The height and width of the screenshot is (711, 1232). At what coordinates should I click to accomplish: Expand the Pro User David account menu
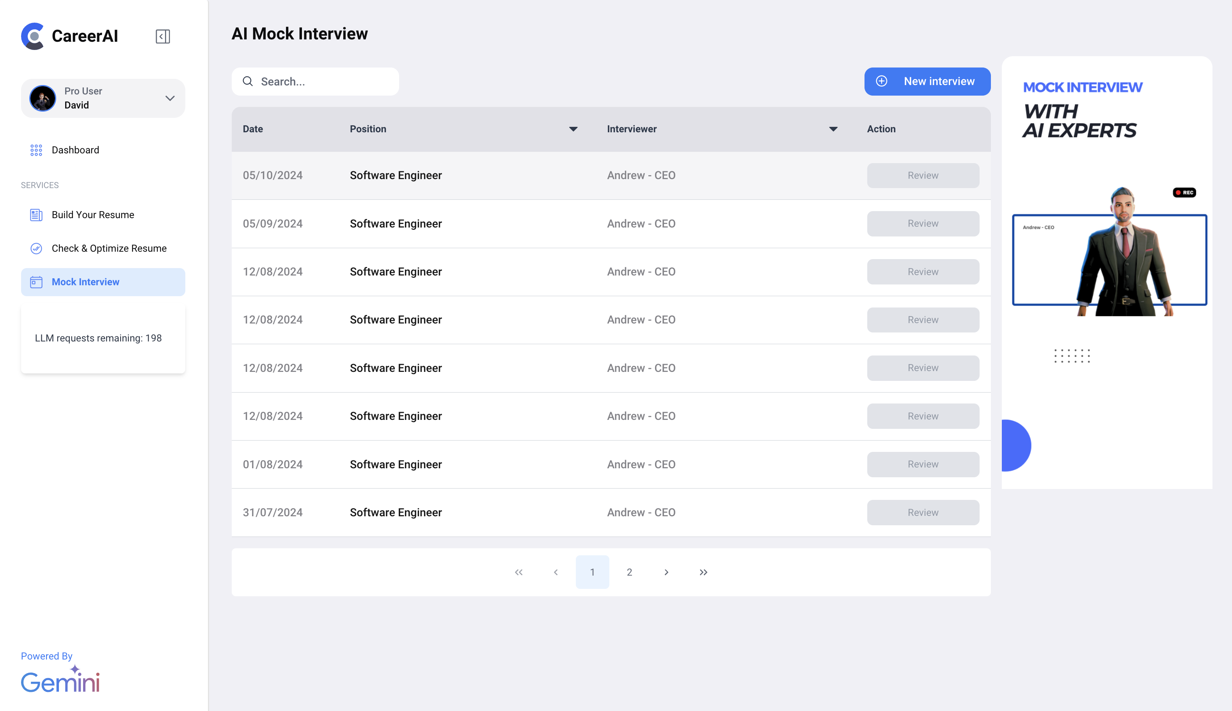pos(170,98)
